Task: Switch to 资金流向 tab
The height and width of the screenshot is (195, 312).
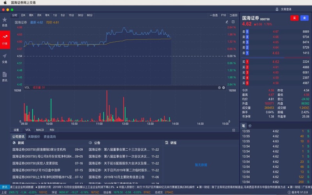Action: tap(50, 137)
